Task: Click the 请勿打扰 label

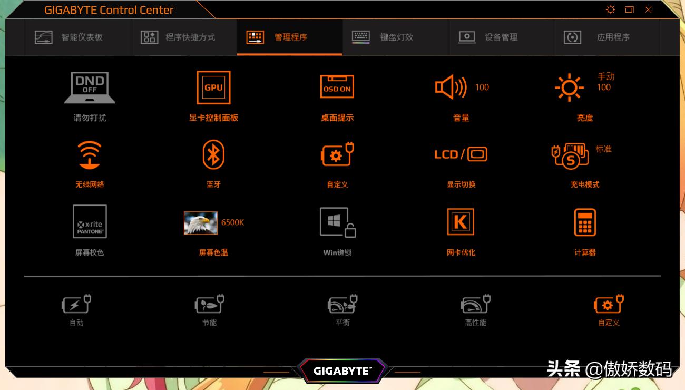Action: (90, 118)
